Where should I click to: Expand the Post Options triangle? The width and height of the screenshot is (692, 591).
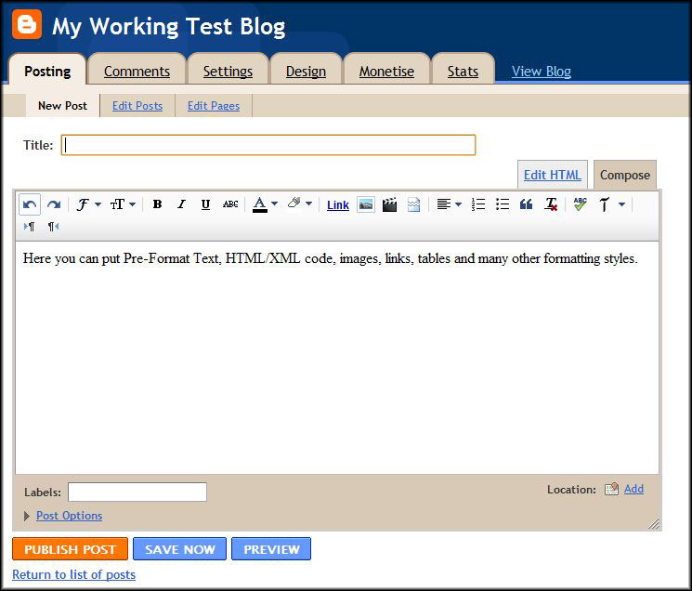(x=27, y=516)
